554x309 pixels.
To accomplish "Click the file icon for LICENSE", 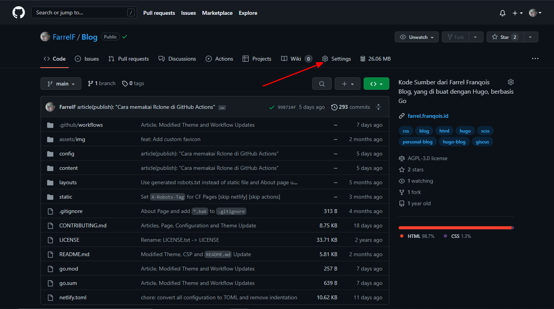I will [x=50, y=240].
